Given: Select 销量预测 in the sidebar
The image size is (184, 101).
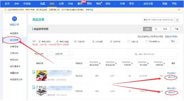Looking at the screenshot, I should click(x=14, y=73).
